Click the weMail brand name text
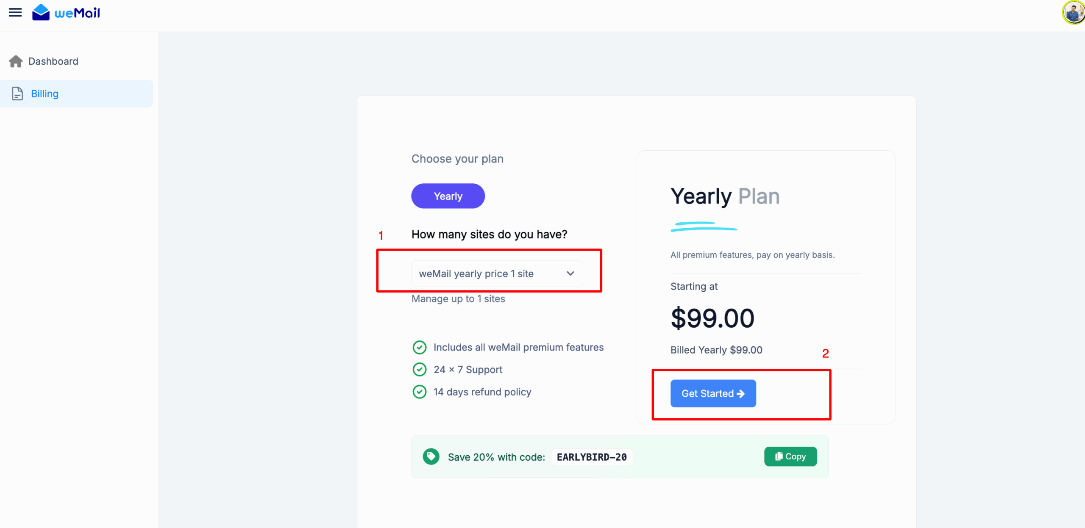The image size is (1085, 528). tap(78, 13)
